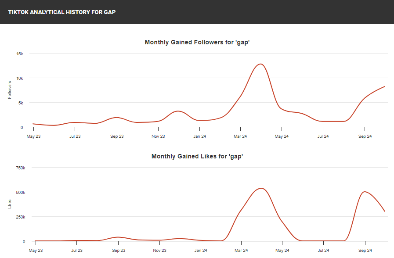This screenshot has height=258, width=394.
Task: Click the 'Monthly Gained Likes for gap' chart title
Action: coord(197,156)
